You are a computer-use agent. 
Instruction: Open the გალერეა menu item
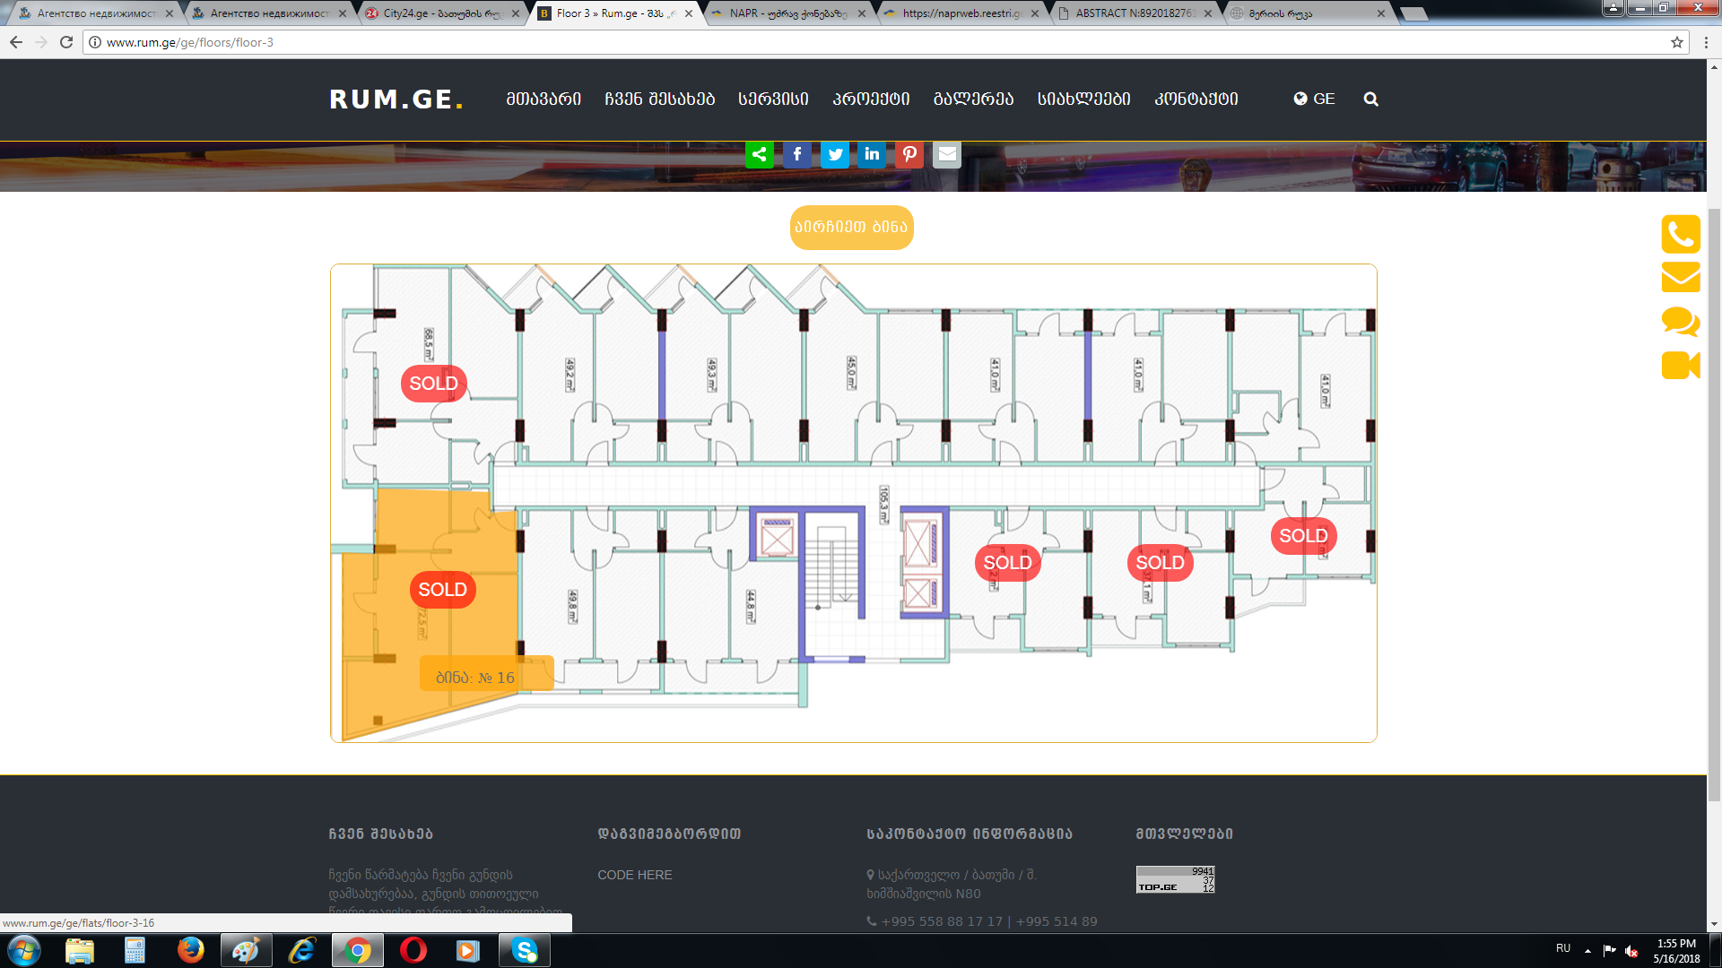pos(973,99)
